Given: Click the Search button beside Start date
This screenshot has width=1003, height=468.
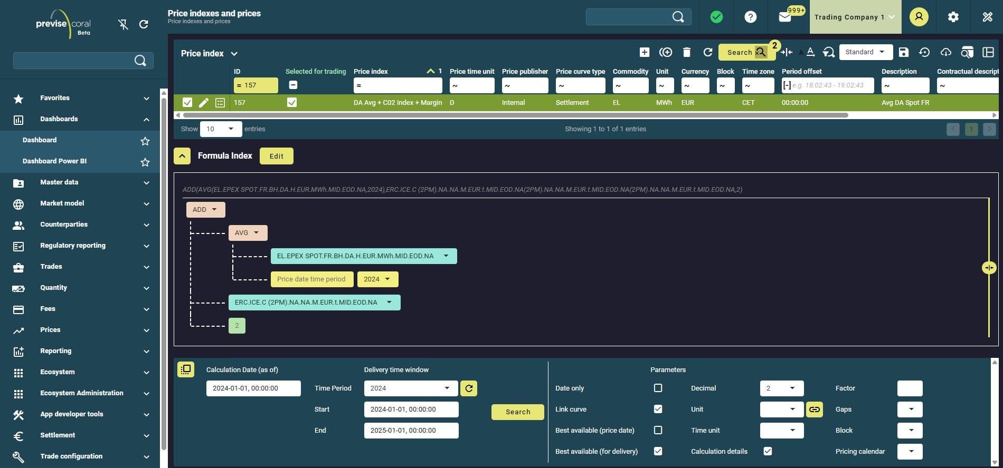Looking at the screenshot, I should (x=517, y=412).
